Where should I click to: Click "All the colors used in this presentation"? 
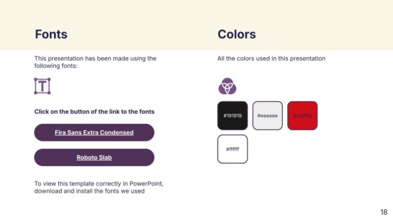pyautogui.click(x=271, y=58)
